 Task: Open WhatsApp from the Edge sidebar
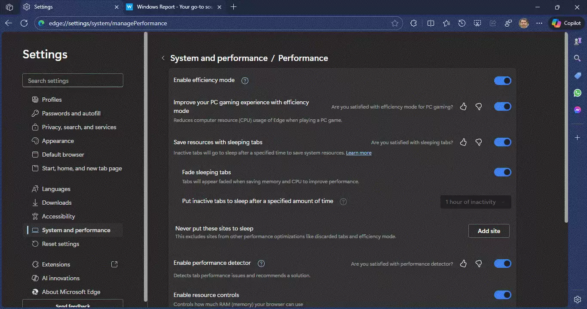[x=578, y=93]
